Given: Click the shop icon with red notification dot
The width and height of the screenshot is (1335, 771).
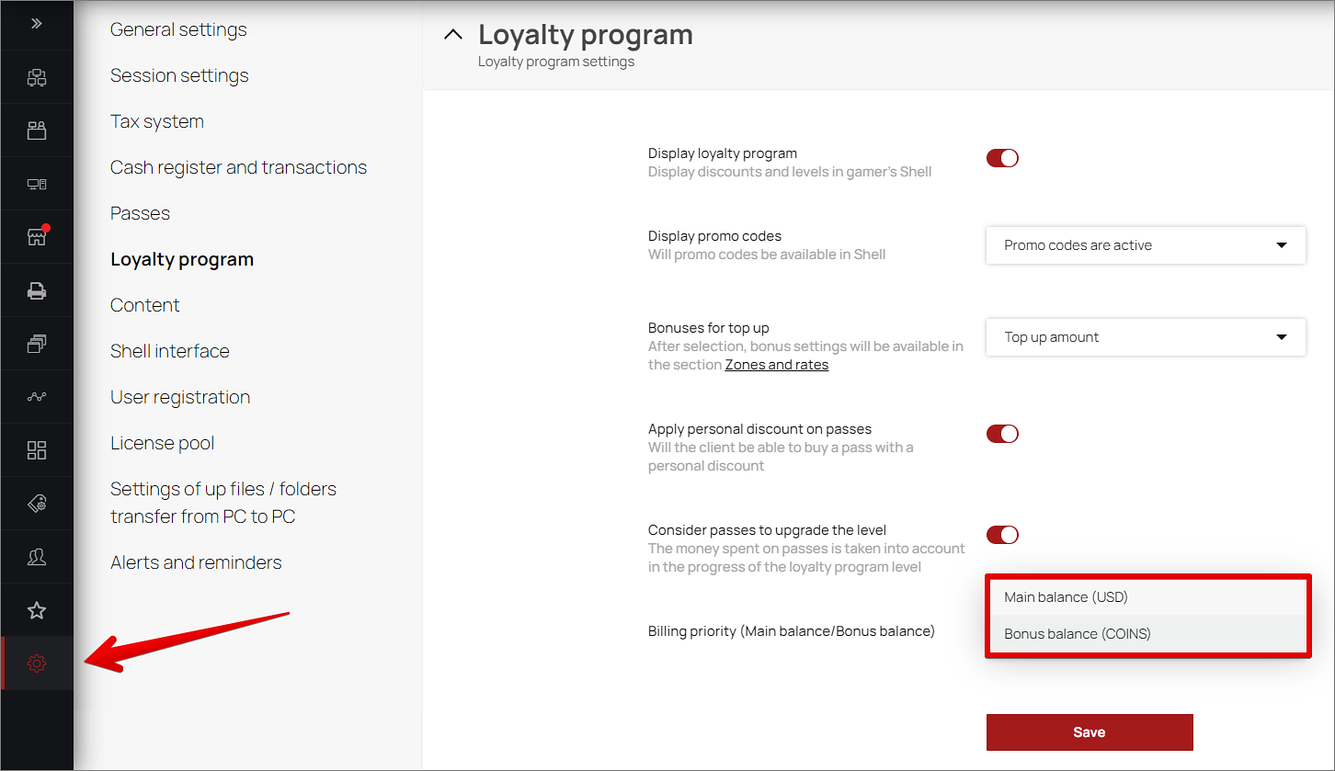Looking at the screenshot, I should [37, 237].
